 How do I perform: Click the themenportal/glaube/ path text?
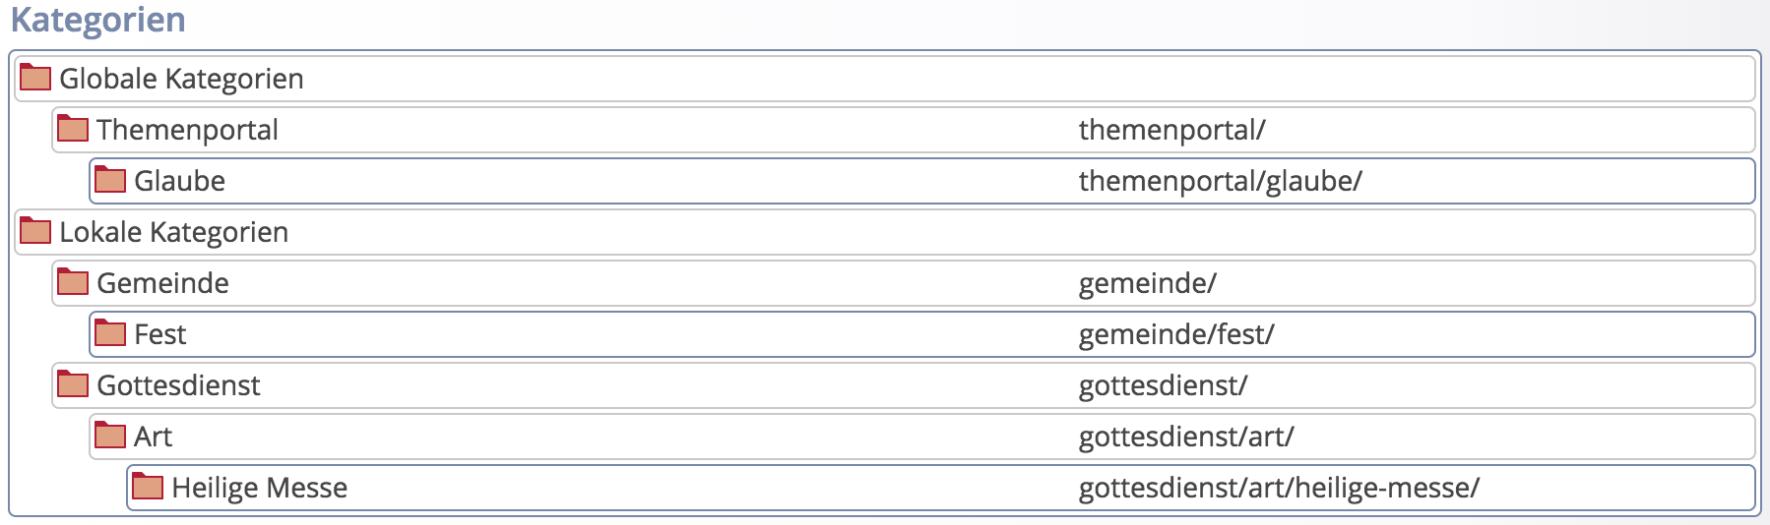click(1220, 181)
